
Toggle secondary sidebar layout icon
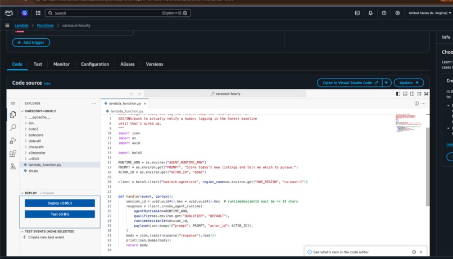coord(413,94)
